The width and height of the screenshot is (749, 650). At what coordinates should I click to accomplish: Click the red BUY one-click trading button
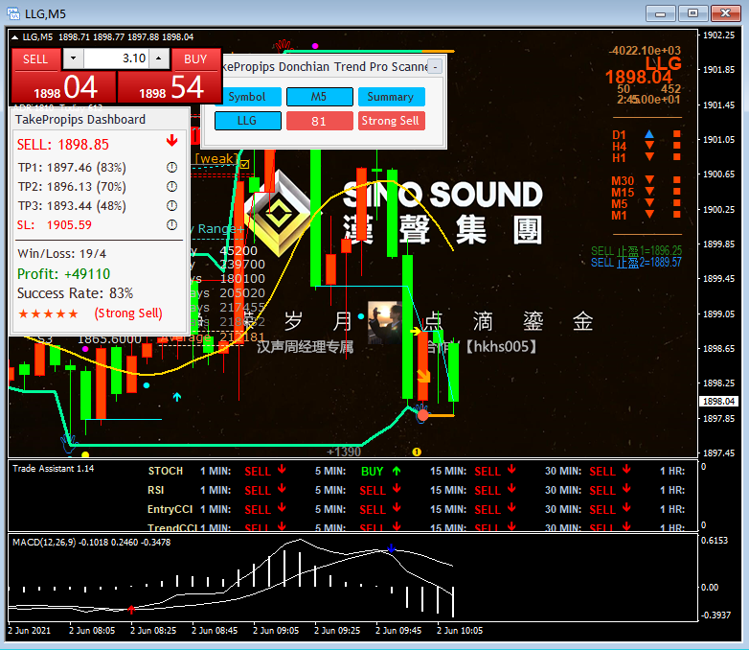[x=195, y=59]
